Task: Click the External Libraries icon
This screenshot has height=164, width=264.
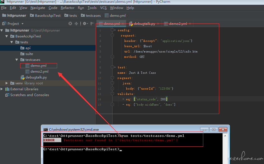Action: tap(7, 89)
